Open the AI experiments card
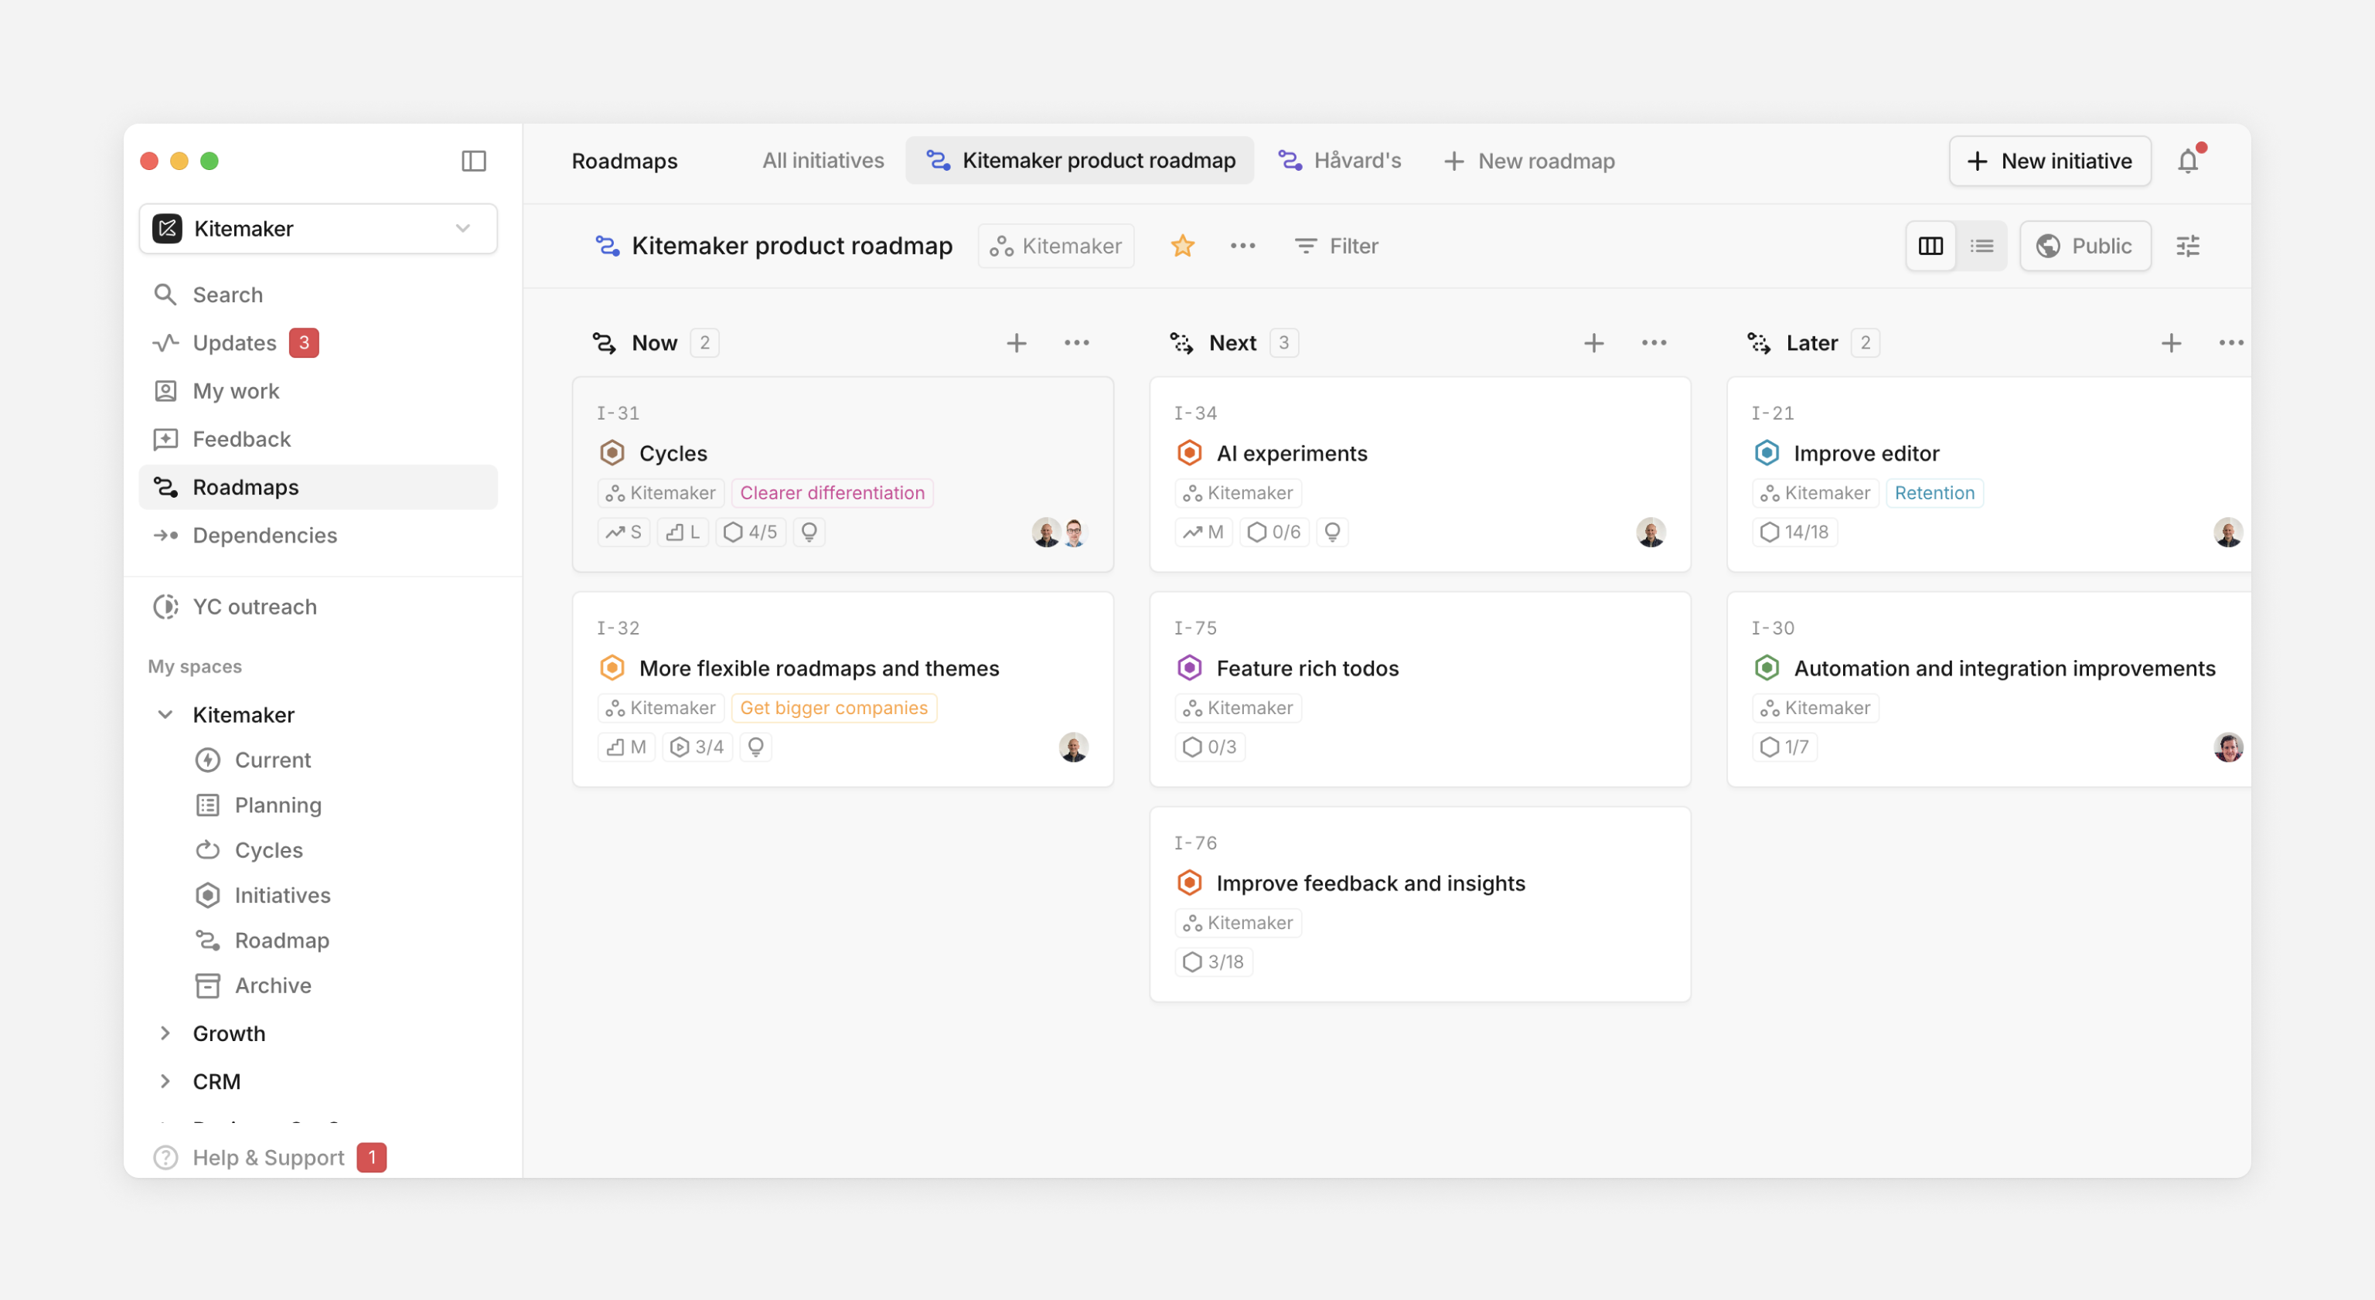 [x=1291, y=453]
